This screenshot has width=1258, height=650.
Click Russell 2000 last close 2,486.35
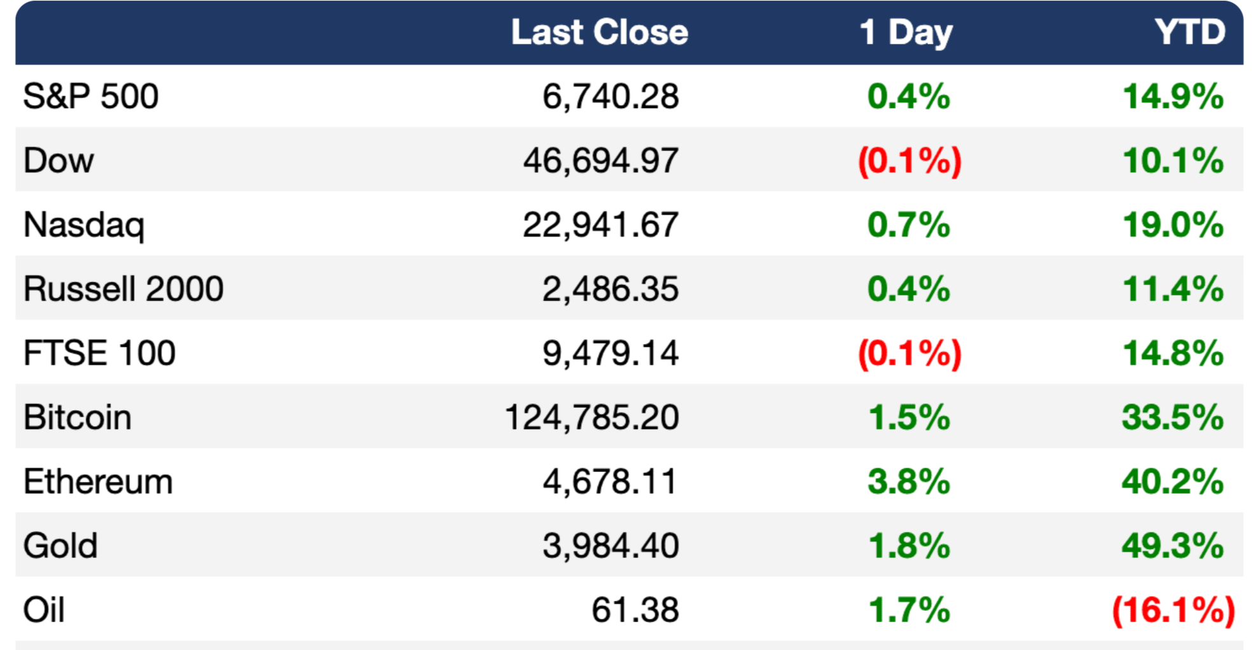610,289
